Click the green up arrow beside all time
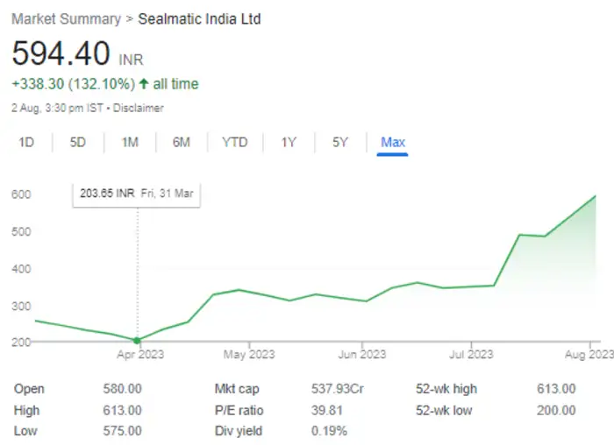The width and height of the screenshot is (614, 445). pos(145,84)
